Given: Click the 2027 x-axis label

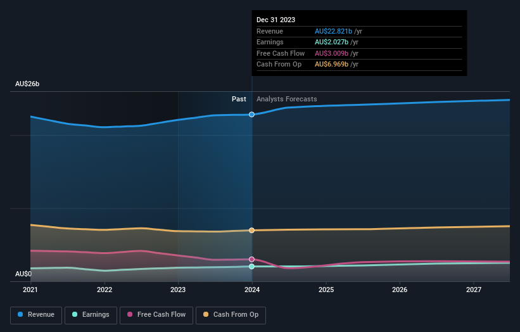Looking at the screenshot, I should click(x=474, y=290).
